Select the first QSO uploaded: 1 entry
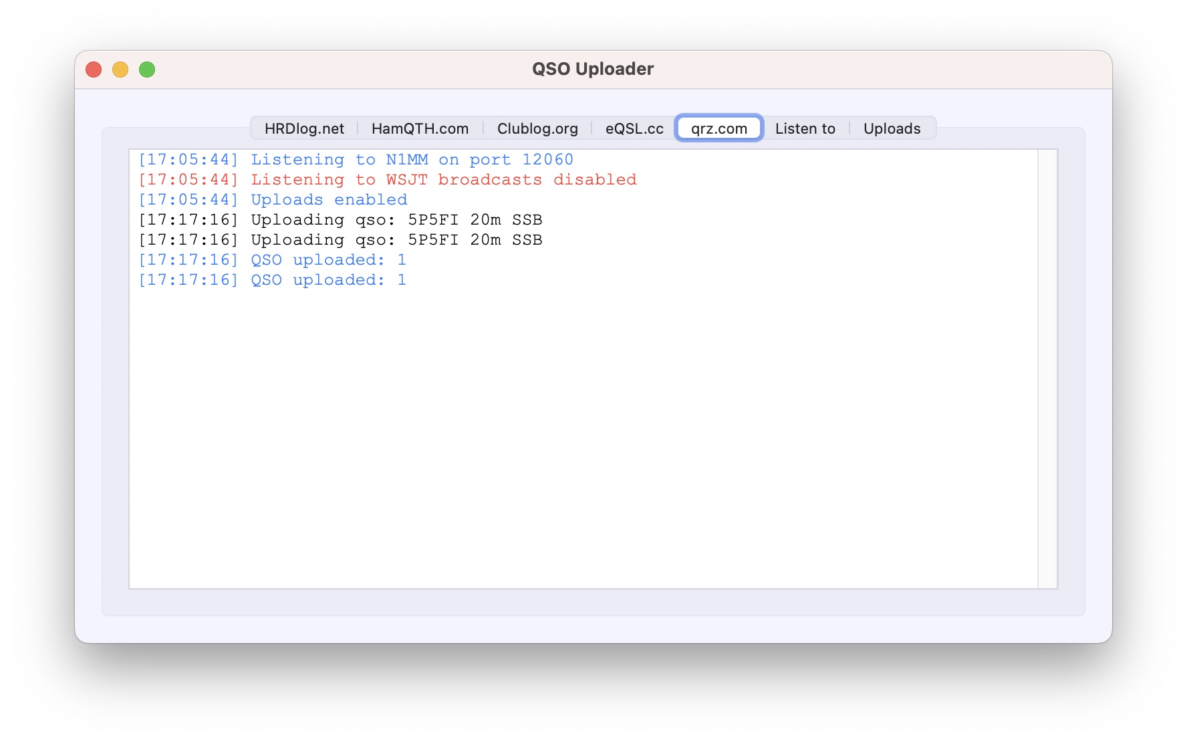 point(272,260)
